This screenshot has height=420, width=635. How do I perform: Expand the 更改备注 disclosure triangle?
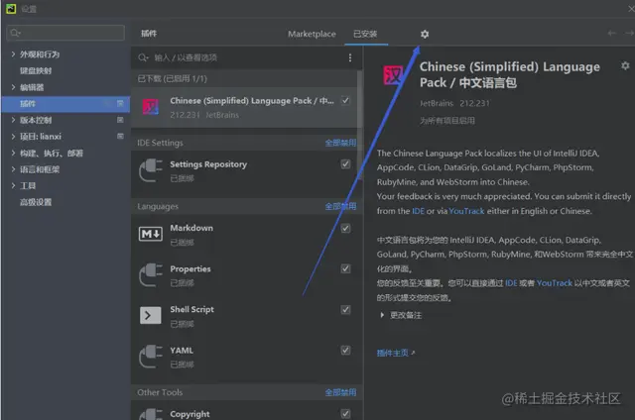point(382,315)
